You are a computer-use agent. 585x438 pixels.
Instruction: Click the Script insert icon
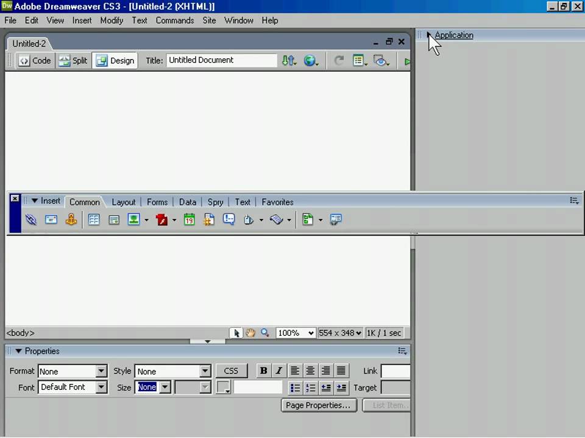coord(277,220)
